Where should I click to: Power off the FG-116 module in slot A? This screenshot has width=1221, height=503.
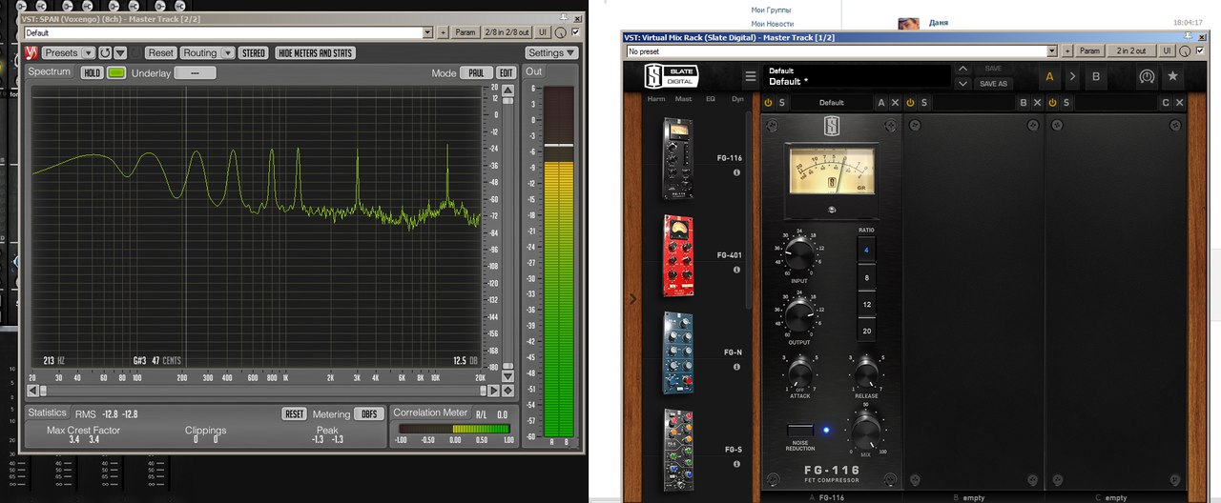click(x=768, y=103)
